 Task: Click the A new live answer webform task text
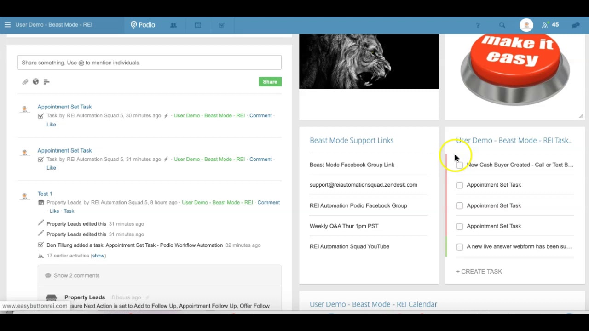click(x=520, y=247)
